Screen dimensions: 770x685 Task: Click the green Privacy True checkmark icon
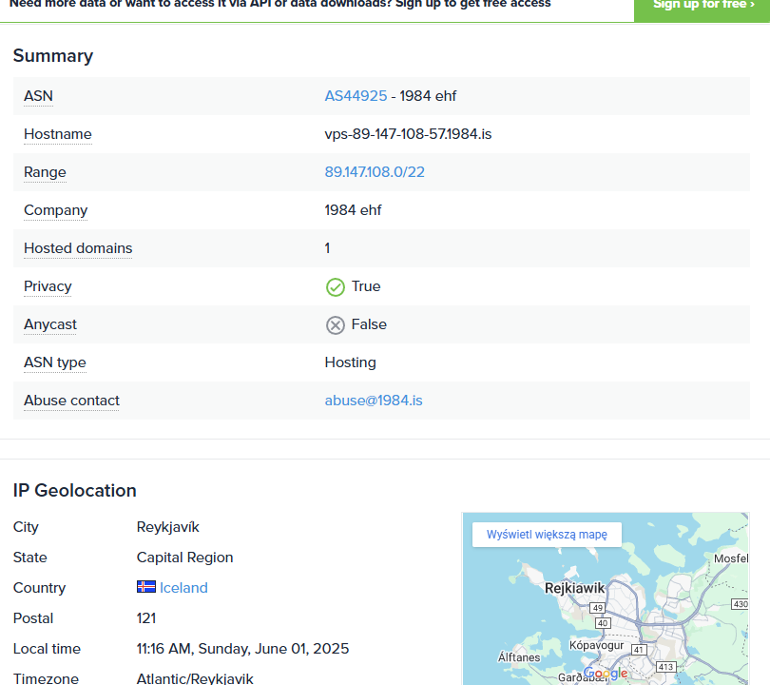[x=335, y=286]
